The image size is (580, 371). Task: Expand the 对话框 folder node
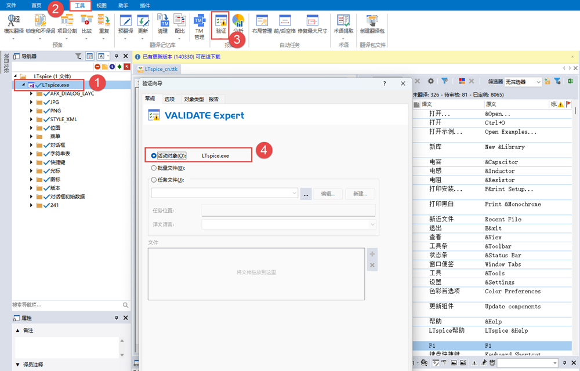(31, 145)
